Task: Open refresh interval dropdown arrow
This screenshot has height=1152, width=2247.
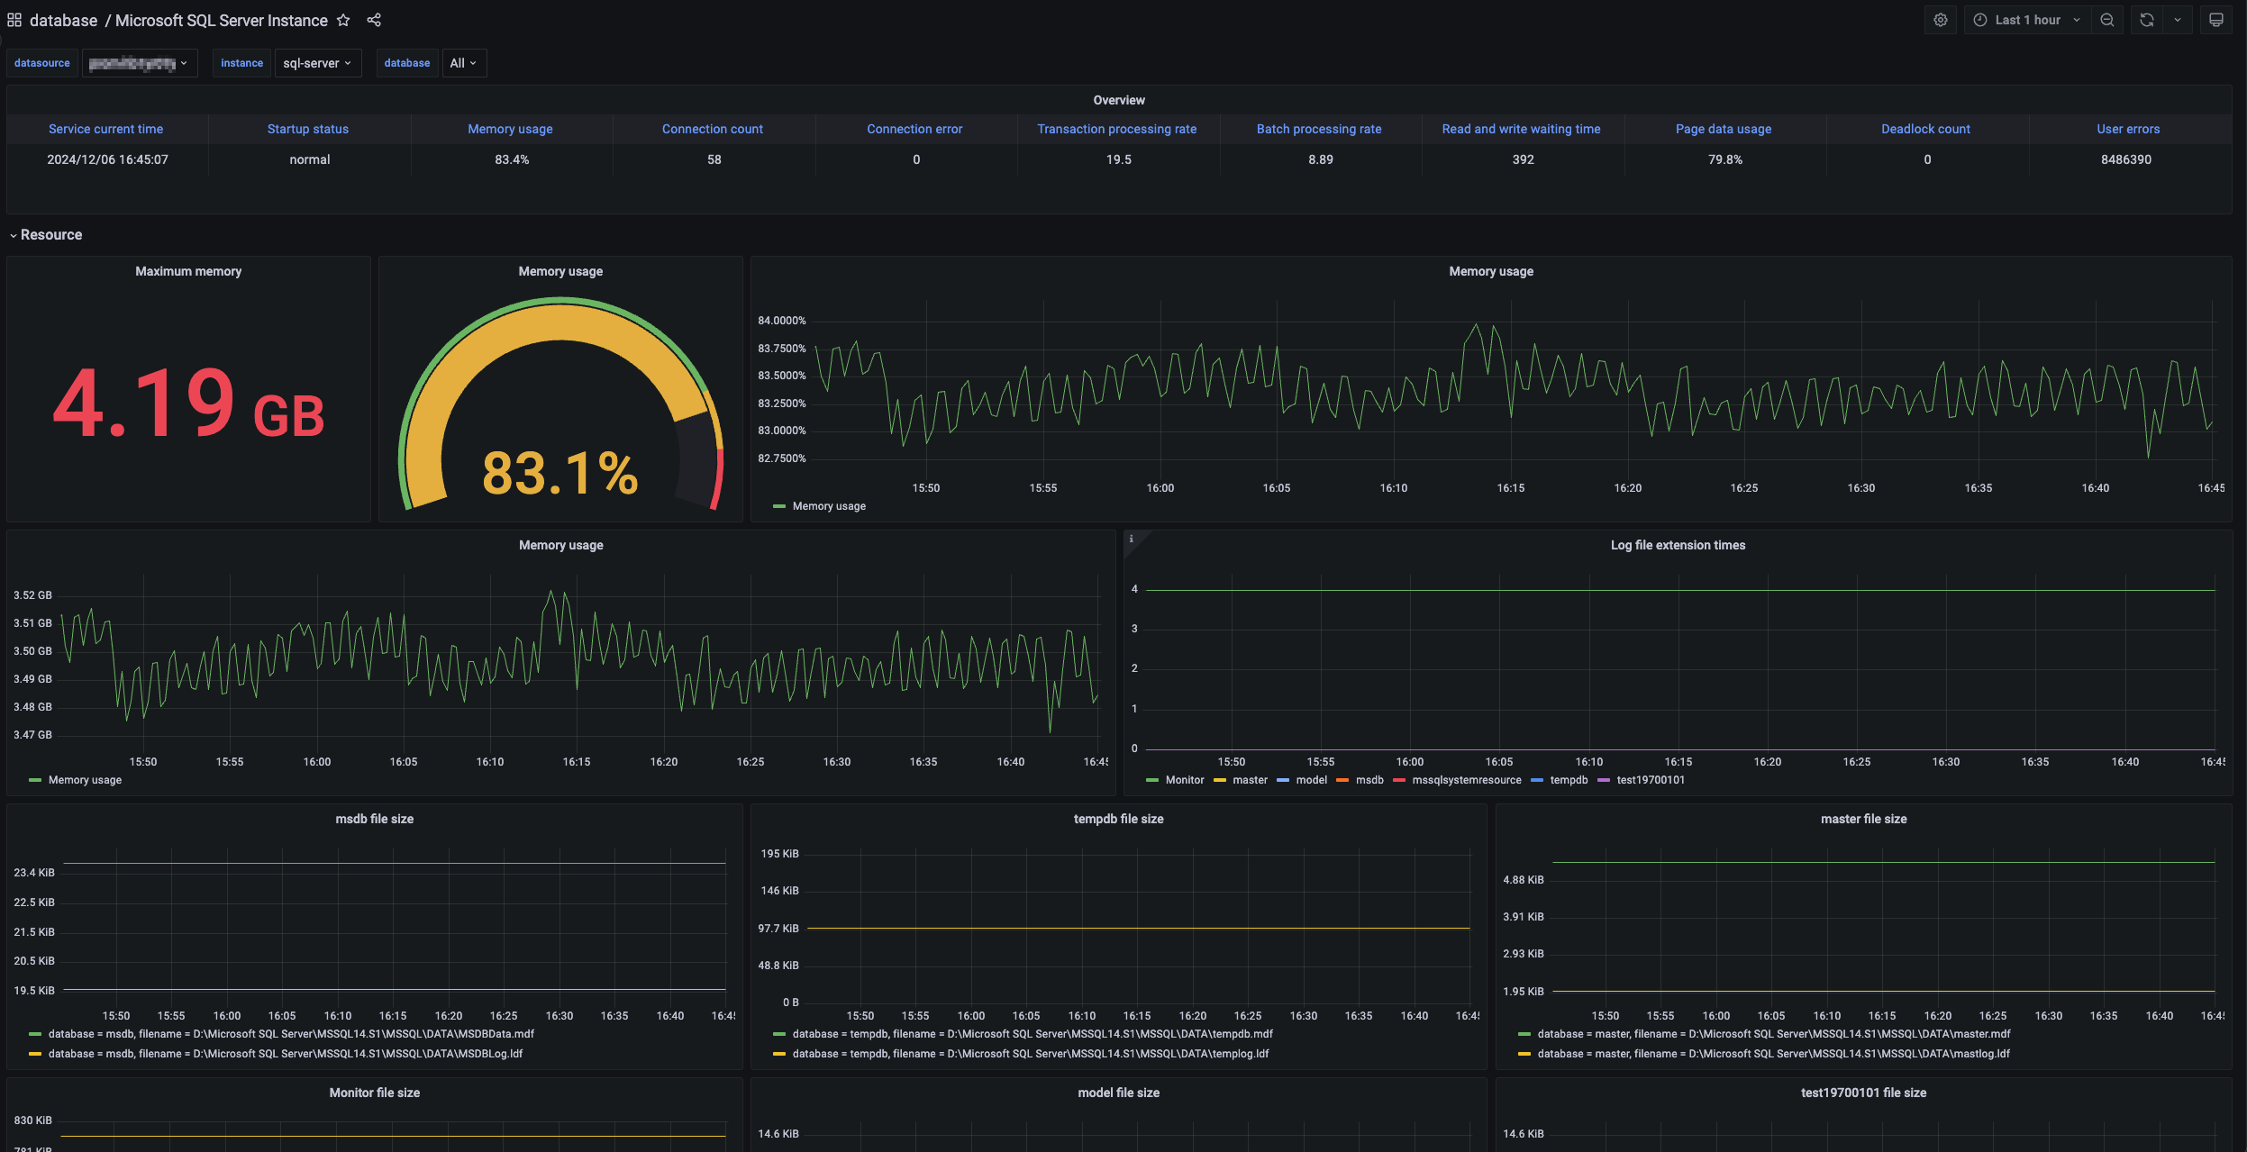Action: 2178,20
